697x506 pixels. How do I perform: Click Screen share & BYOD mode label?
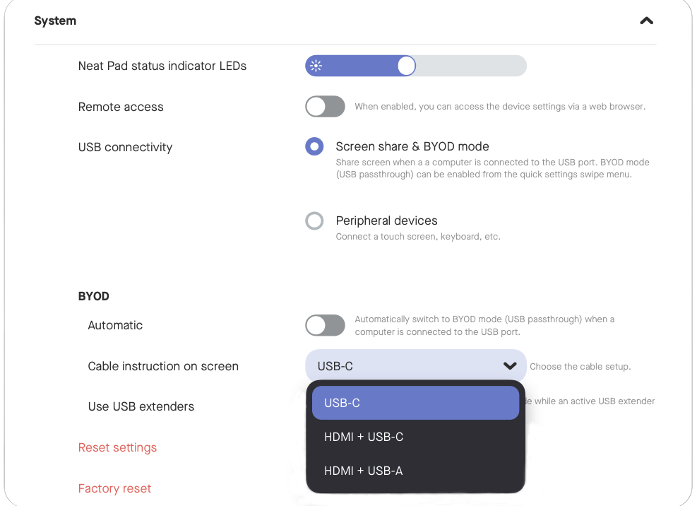coord(412,146)
